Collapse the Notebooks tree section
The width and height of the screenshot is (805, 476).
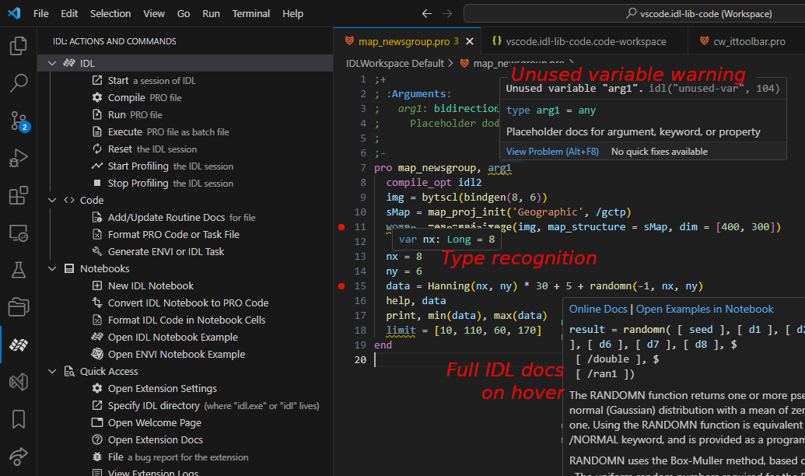tap(52, 268)
